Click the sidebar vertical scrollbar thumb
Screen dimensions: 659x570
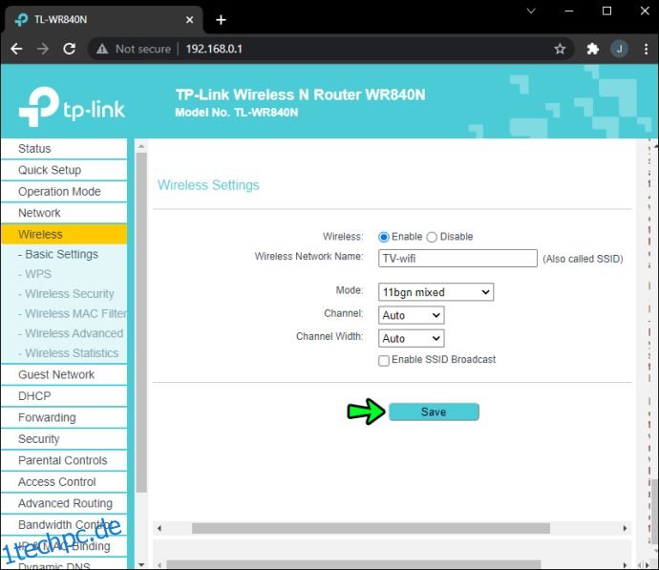(141, 322)
